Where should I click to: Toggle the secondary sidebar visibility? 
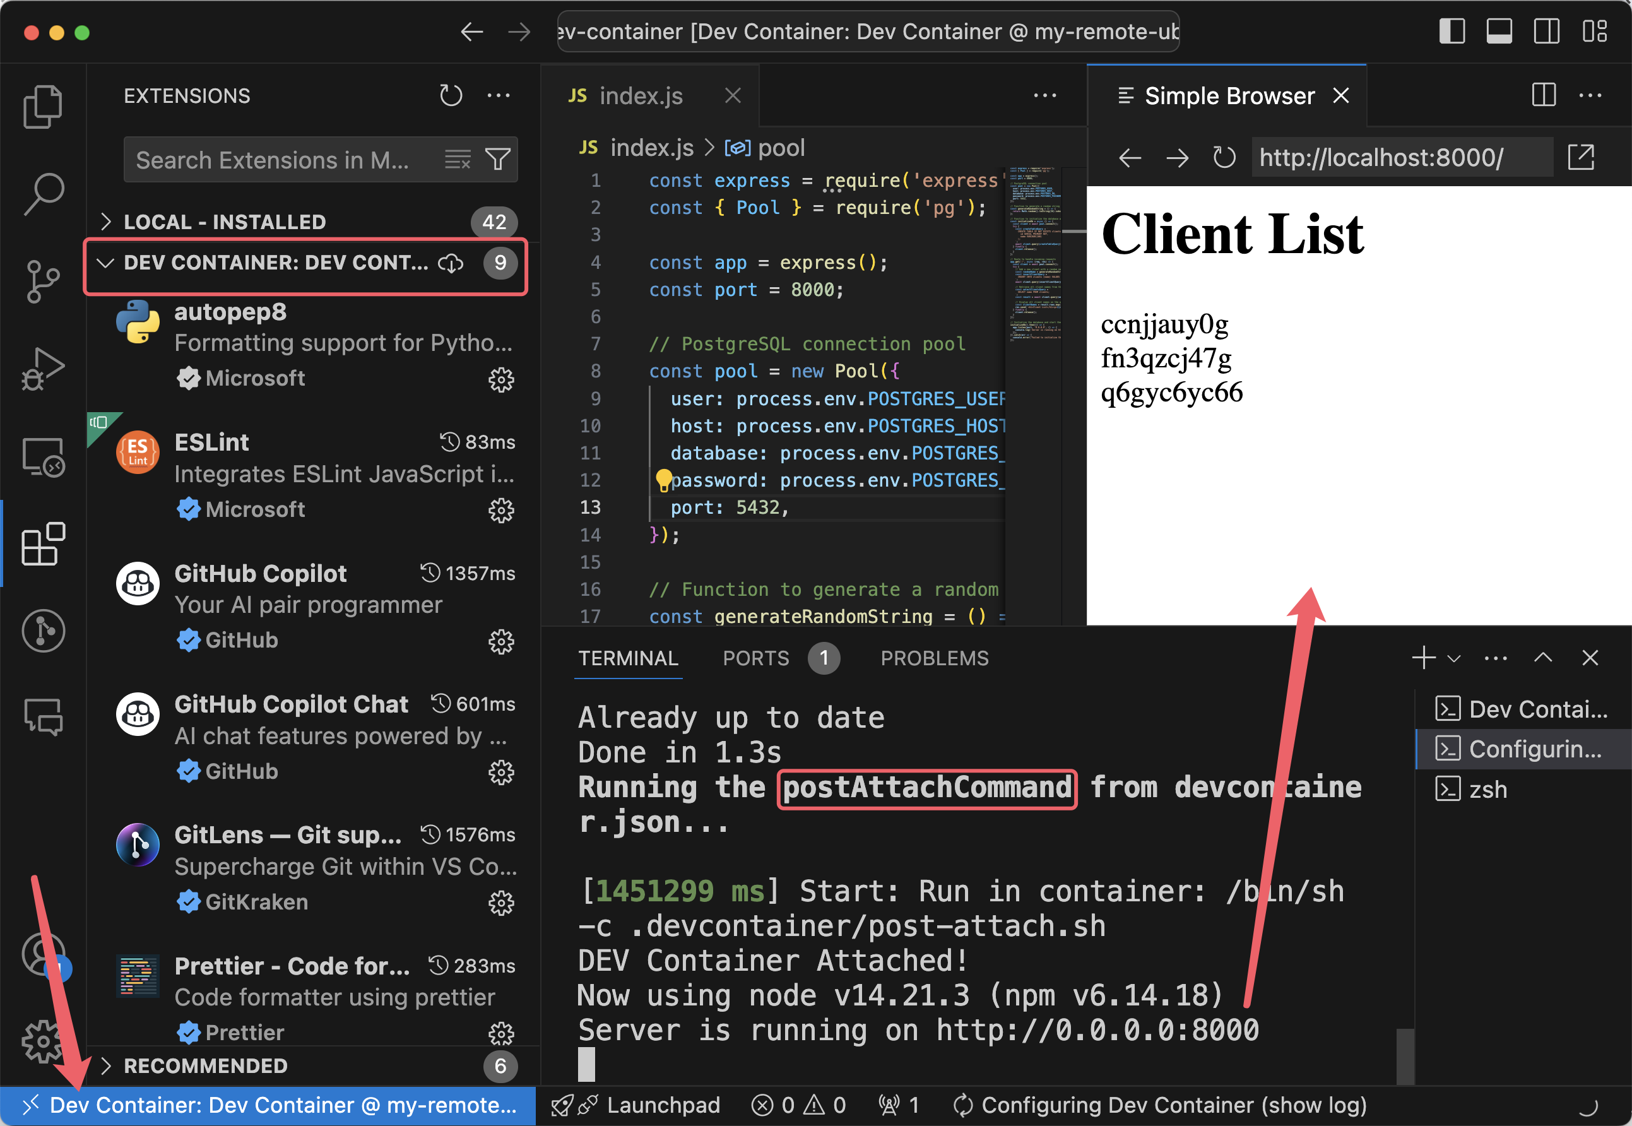pos(1547,31)
